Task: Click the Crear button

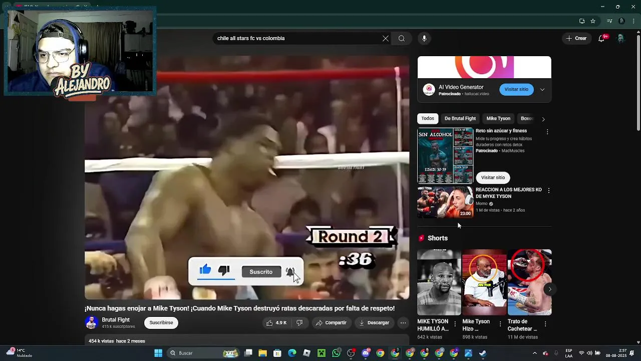Action: tap(576, 38)
